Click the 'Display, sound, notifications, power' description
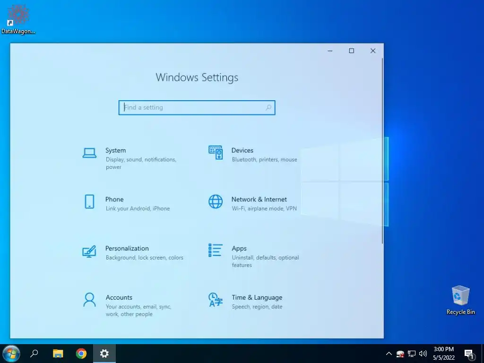 [141, 163]
